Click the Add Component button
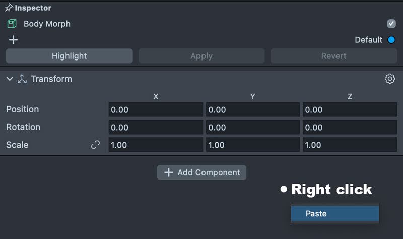 pyautogui.click(x=201, y=172)
